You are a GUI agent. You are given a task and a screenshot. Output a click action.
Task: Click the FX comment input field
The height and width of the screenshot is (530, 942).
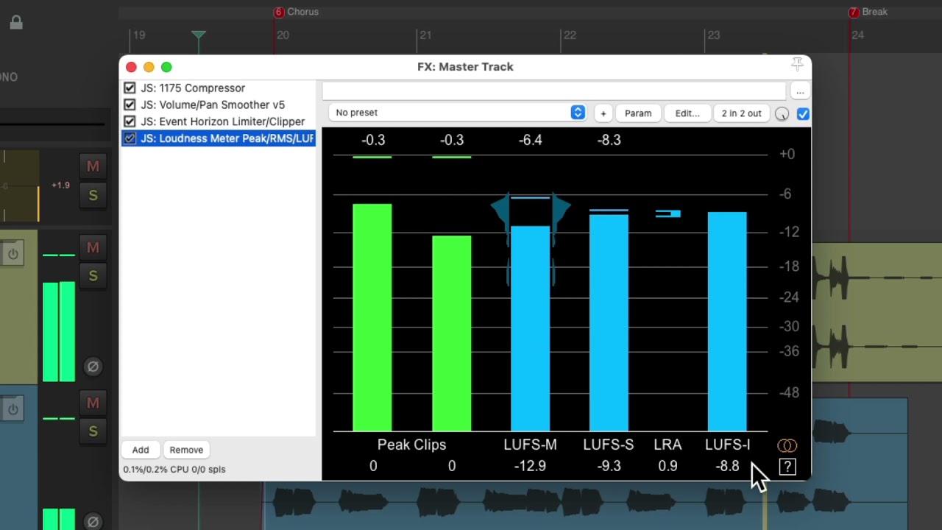(553, 91)
